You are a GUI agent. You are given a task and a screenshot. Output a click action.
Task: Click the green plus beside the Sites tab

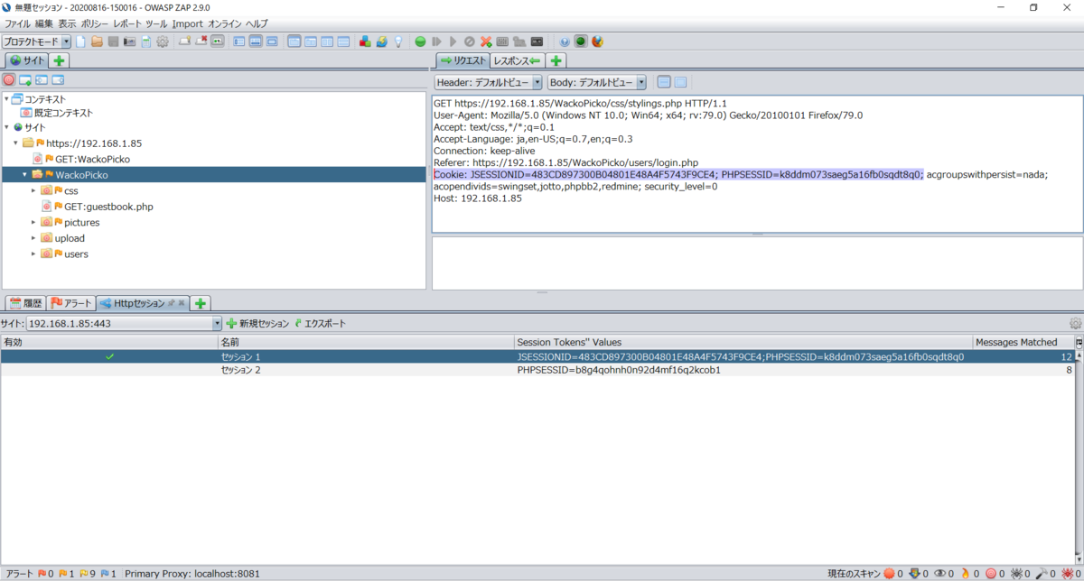pyautogui.click(x=59, y=60)
